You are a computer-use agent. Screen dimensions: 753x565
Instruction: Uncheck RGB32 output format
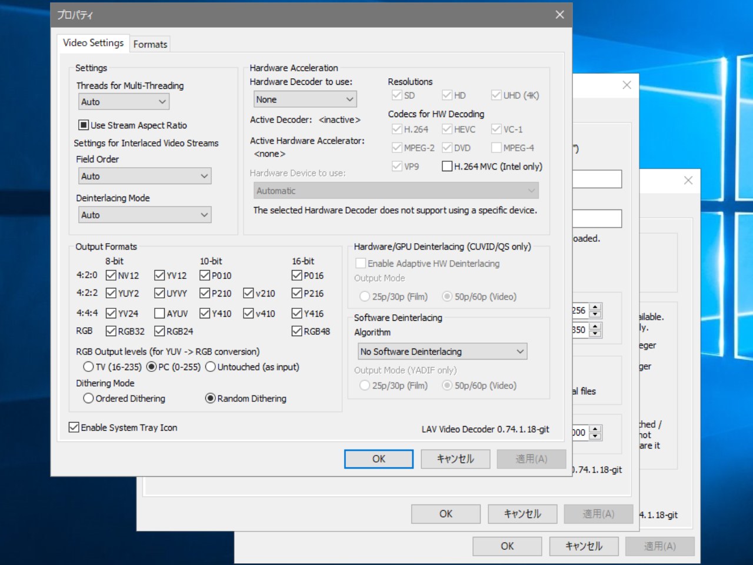pyautogui.click(x=111, y=331)
